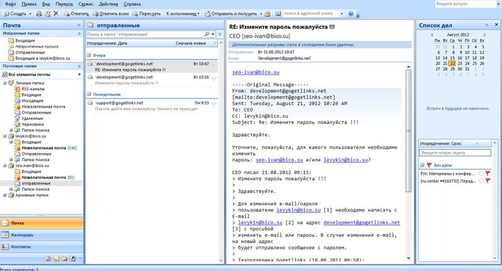Screen dimensions: 502x271
Task: Mark ru-center #4163733 task complete checkbox
Action: pos(481,181)
